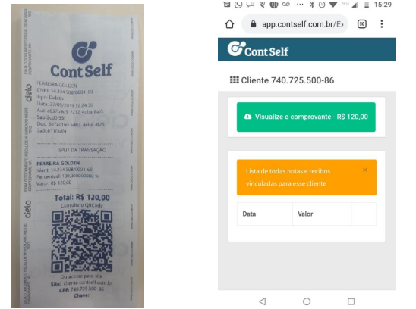Sort by the Data column header
This screenshot has width=416, height=309.
(x=249, y=214)
